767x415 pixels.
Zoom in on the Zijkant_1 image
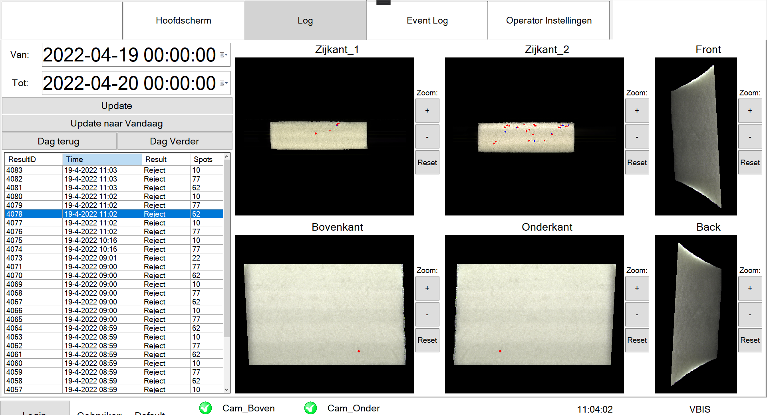pos(427,111)
